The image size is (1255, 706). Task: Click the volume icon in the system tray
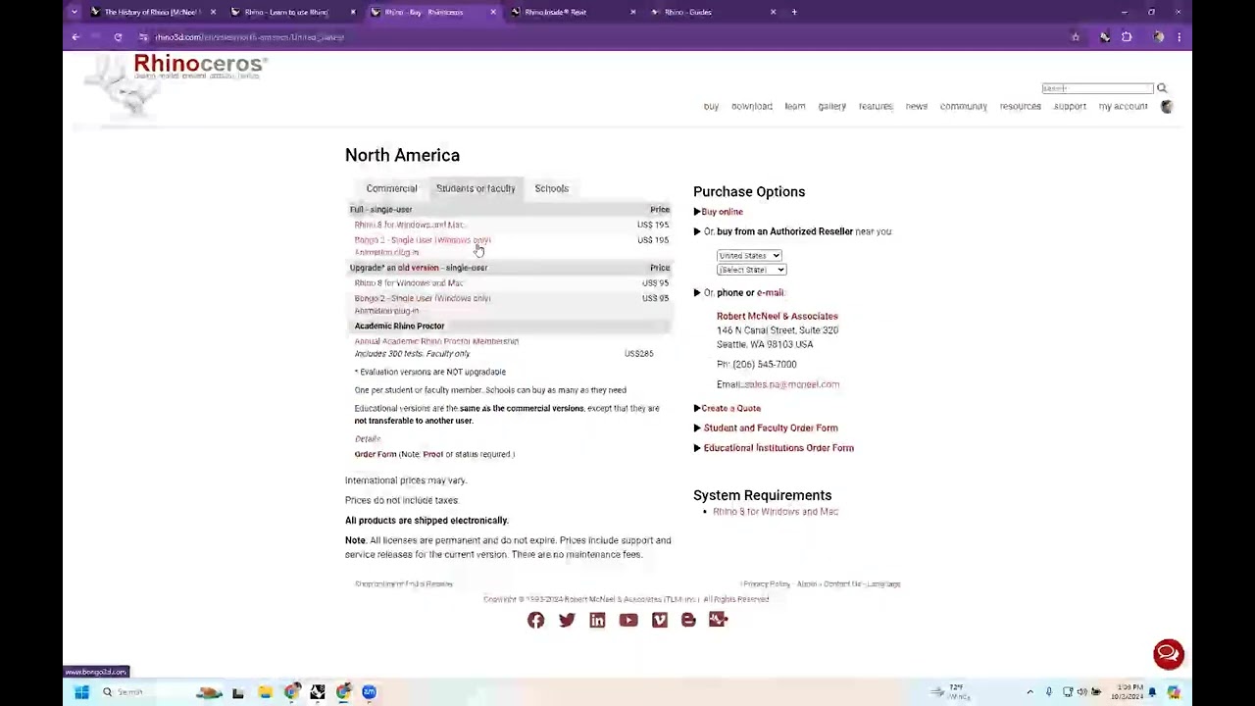tap(1082, 692)
